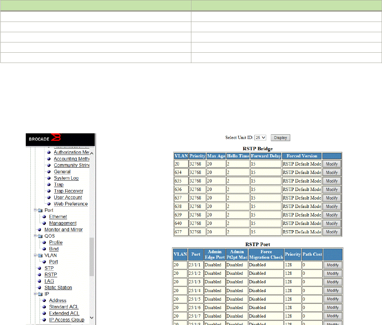382x325 pixels.
Task: Modify RSTP Bridge entry for VLAN 634
Action: click(332, 173)
